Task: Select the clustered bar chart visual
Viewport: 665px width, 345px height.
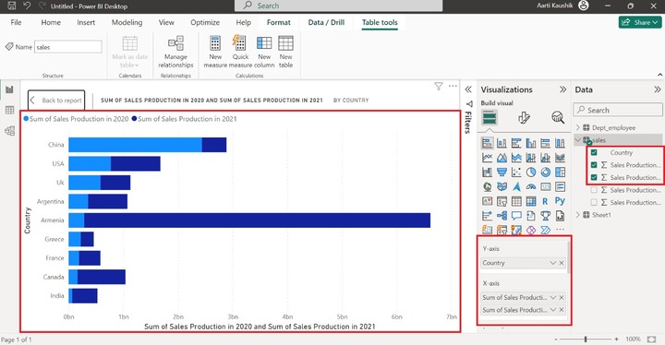Action: [x=516, y=143]
